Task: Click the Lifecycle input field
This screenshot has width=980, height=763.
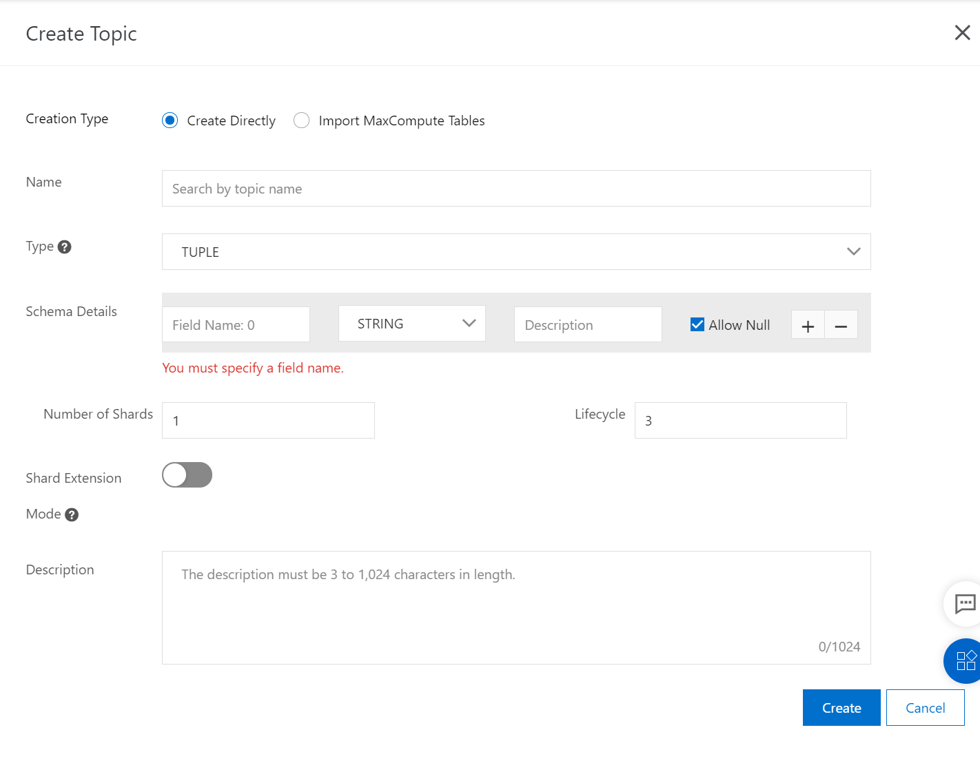Action: click(740, 420)
